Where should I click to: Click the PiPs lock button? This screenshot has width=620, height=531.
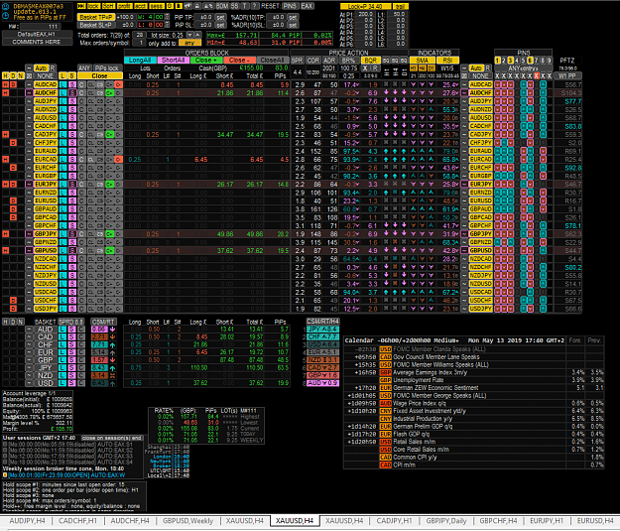point(107,68)
